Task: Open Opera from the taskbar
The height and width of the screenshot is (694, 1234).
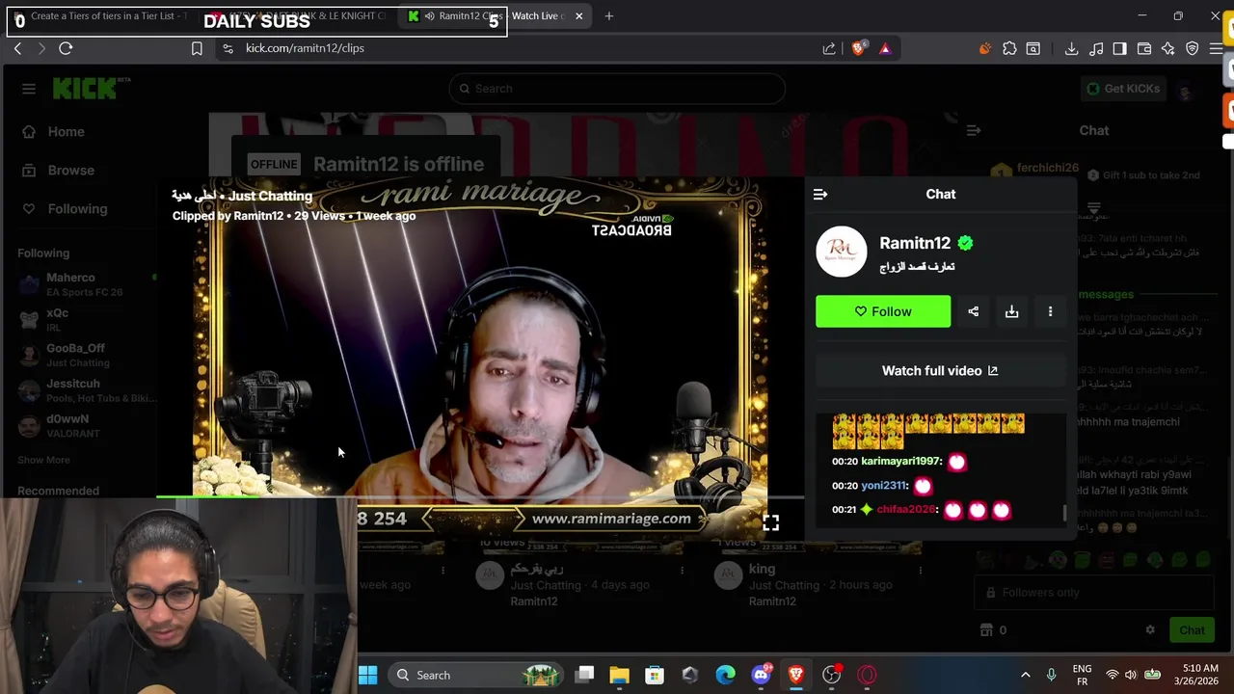Action: point(867,675)
